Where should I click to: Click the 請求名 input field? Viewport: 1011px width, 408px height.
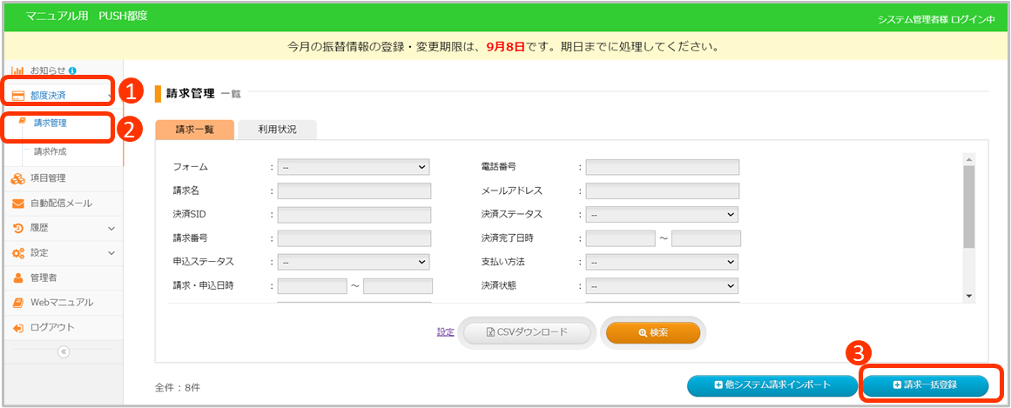coord(354,191)
